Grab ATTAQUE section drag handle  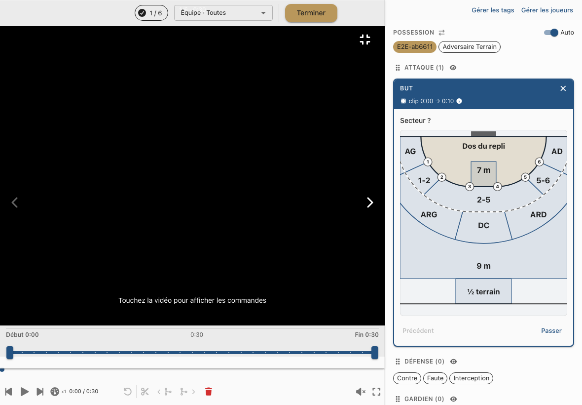398,68
